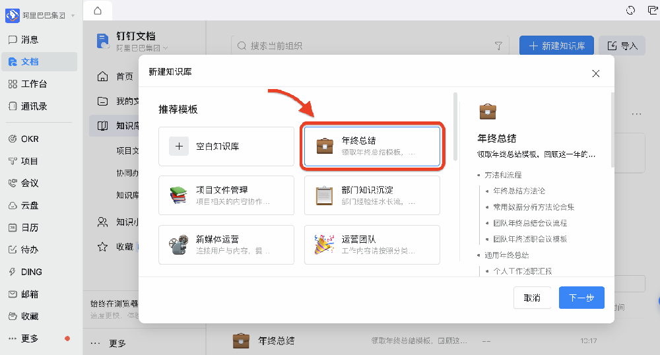Expand the 阿里巴巴集团 organization dropdown at top left
Screen dimensions: 660x355
pyautogui.click(x=73, y=16)
